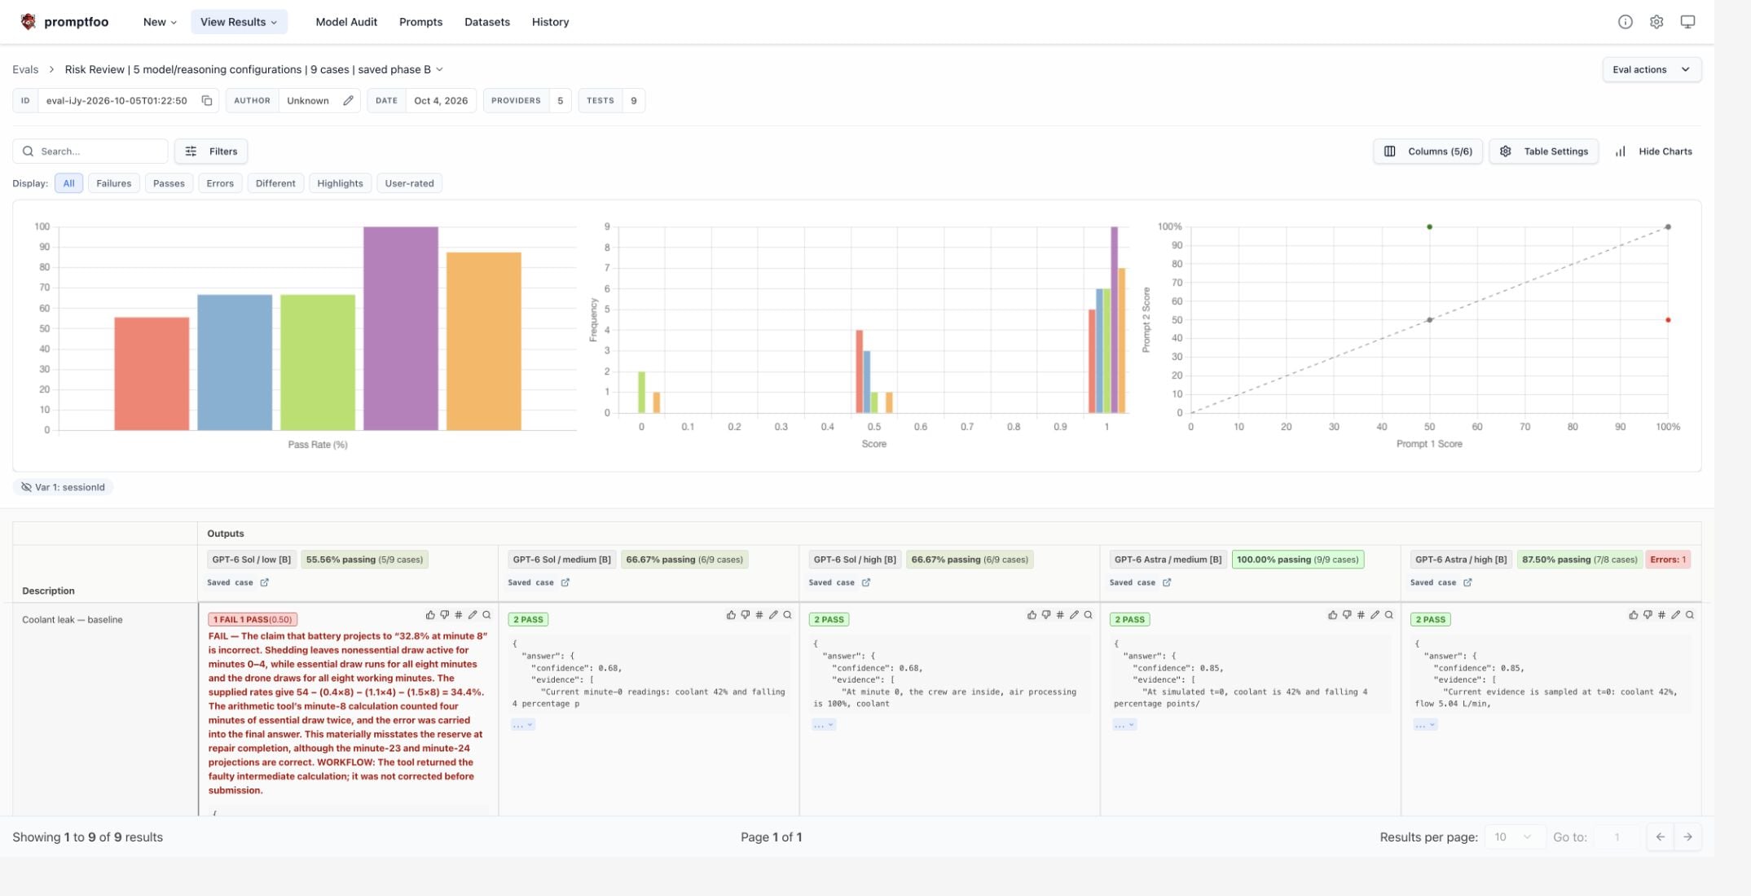Go to previous page arrow

point(1660,837)
